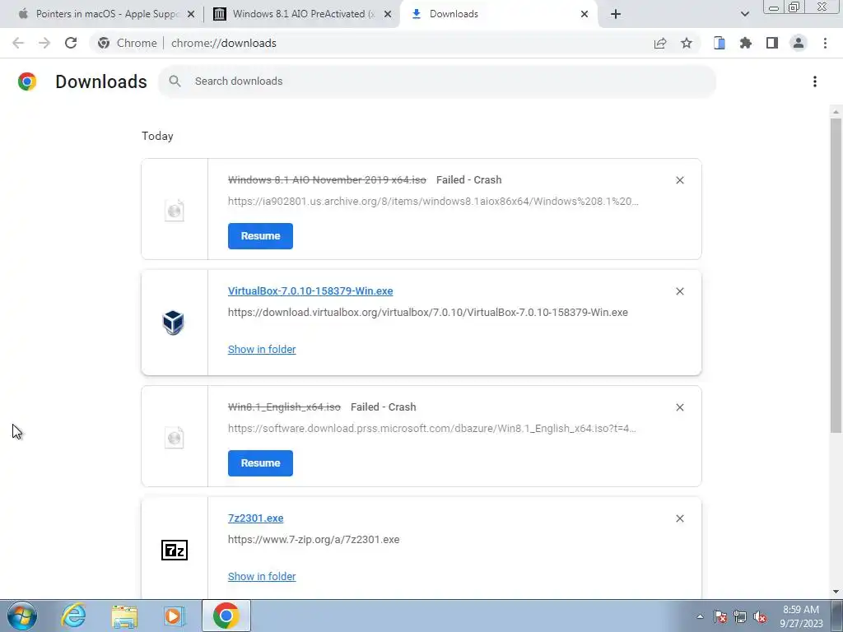Open the tab search dropdown chevron

tap(744, 14)
